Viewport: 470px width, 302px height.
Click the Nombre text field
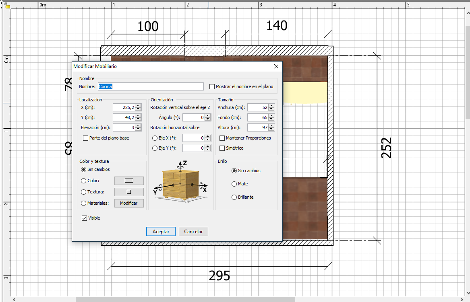pos(151,86)
